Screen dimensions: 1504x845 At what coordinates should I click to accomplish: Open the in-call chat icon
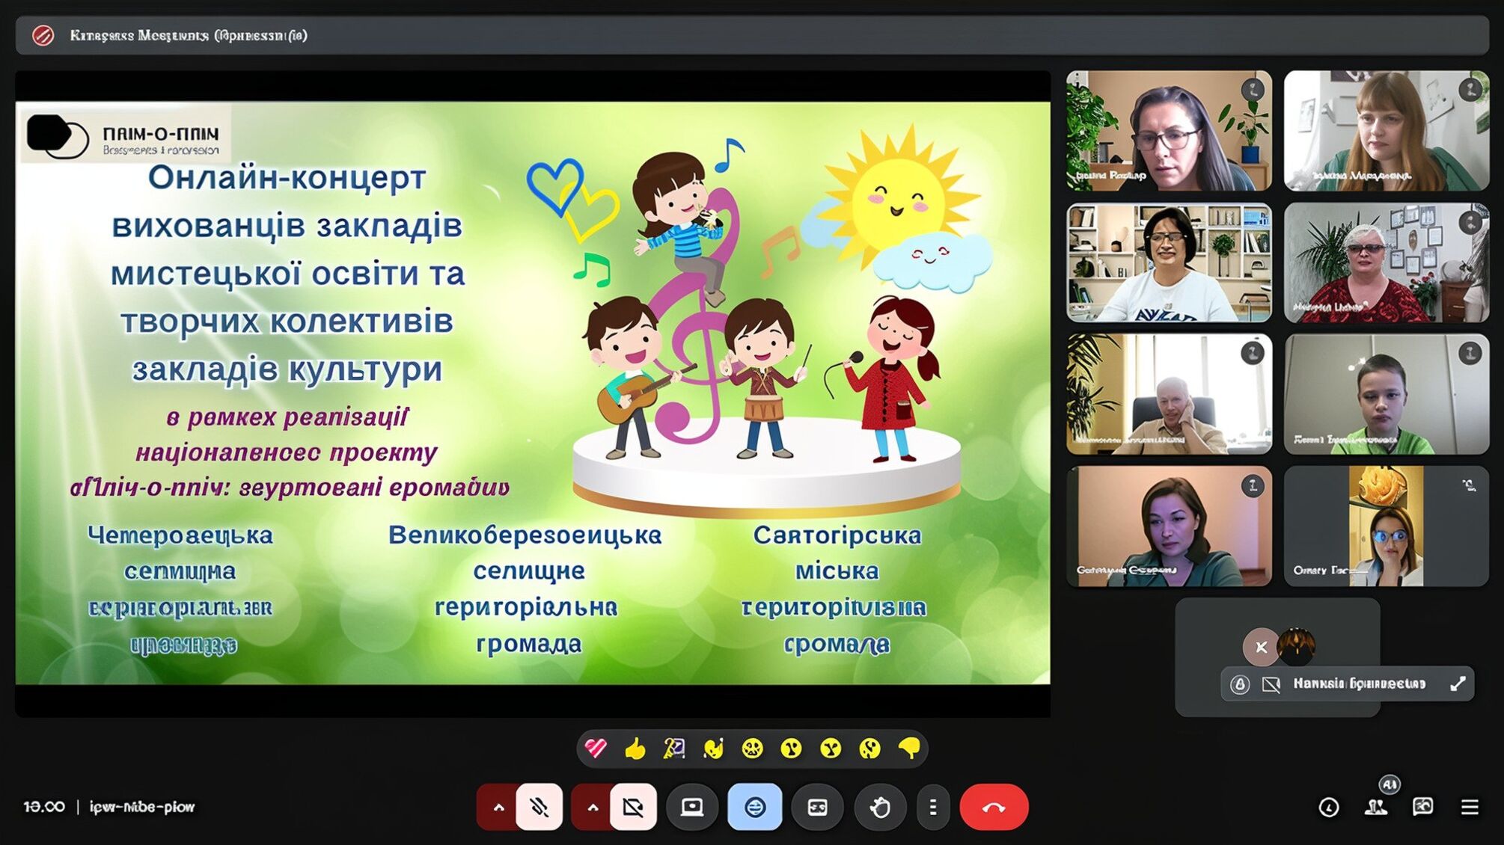[x=1423, y=807]
